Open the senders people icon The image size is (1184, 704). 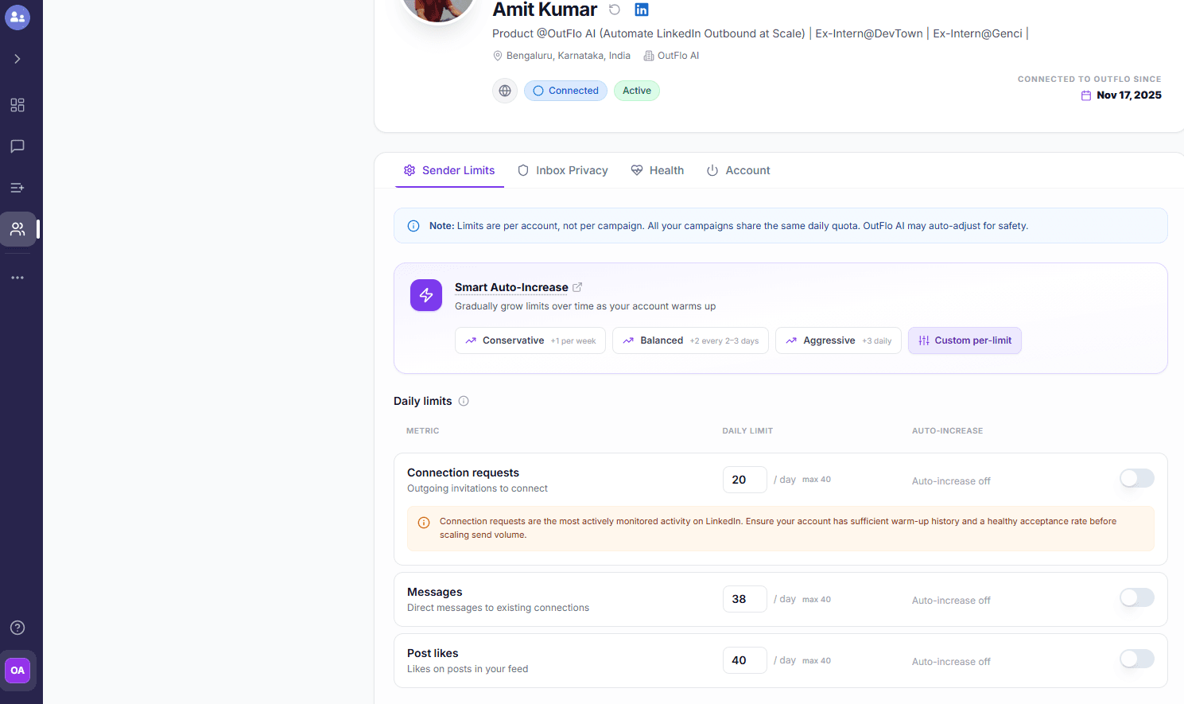click(x=17, y=229)
